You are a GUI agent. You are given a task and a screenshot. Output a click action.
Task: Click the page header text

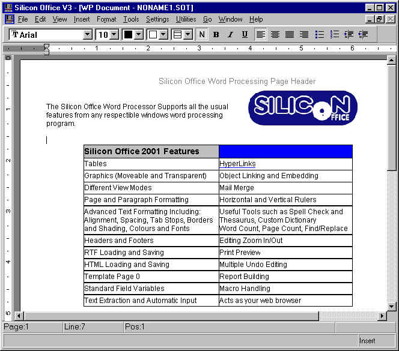tap(237, 82)
